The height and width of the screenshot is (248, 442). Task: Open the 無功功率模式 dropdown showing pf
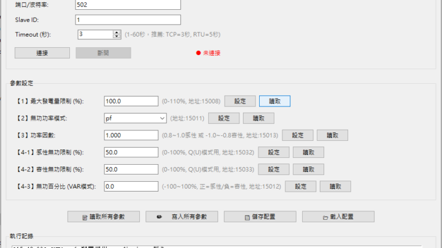click(x=135, y=118)
